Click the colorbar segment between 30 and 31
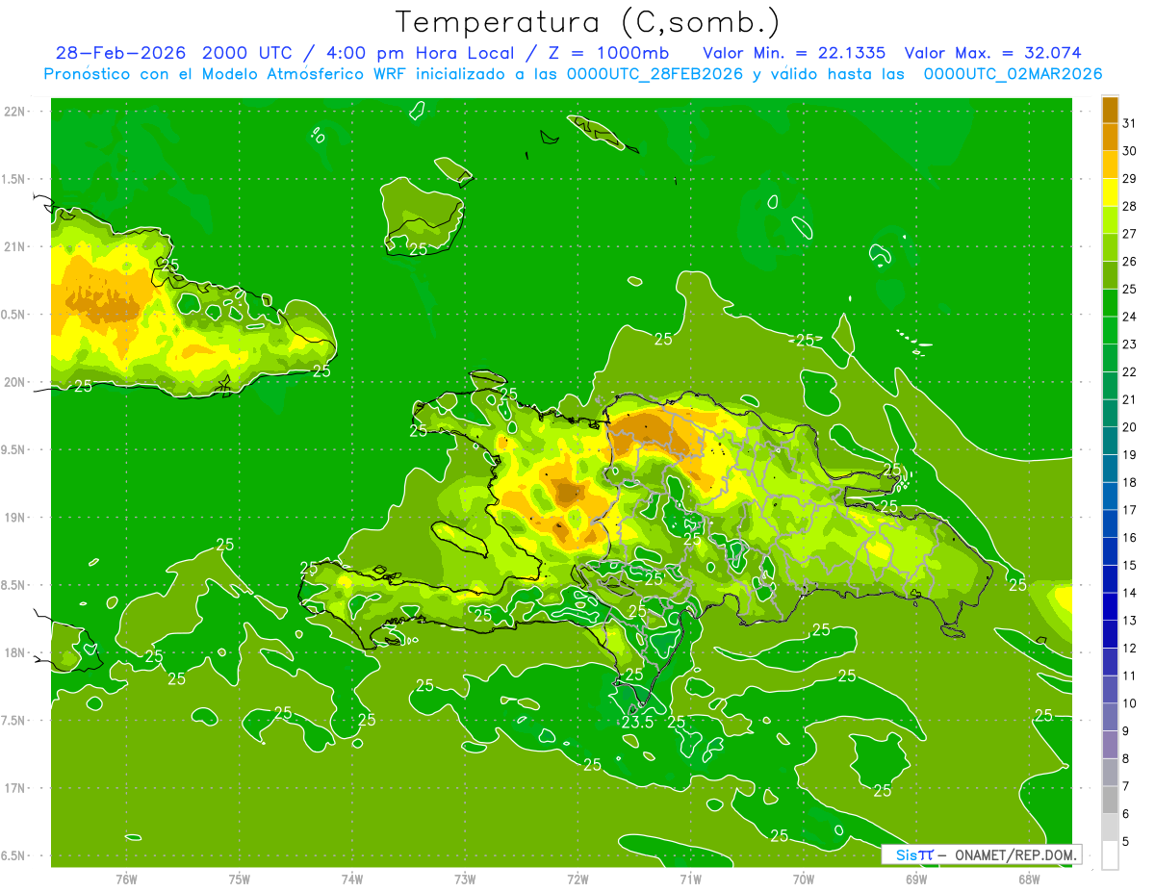The height and width of the screenshot is (892, 1155). point(1110,137)
